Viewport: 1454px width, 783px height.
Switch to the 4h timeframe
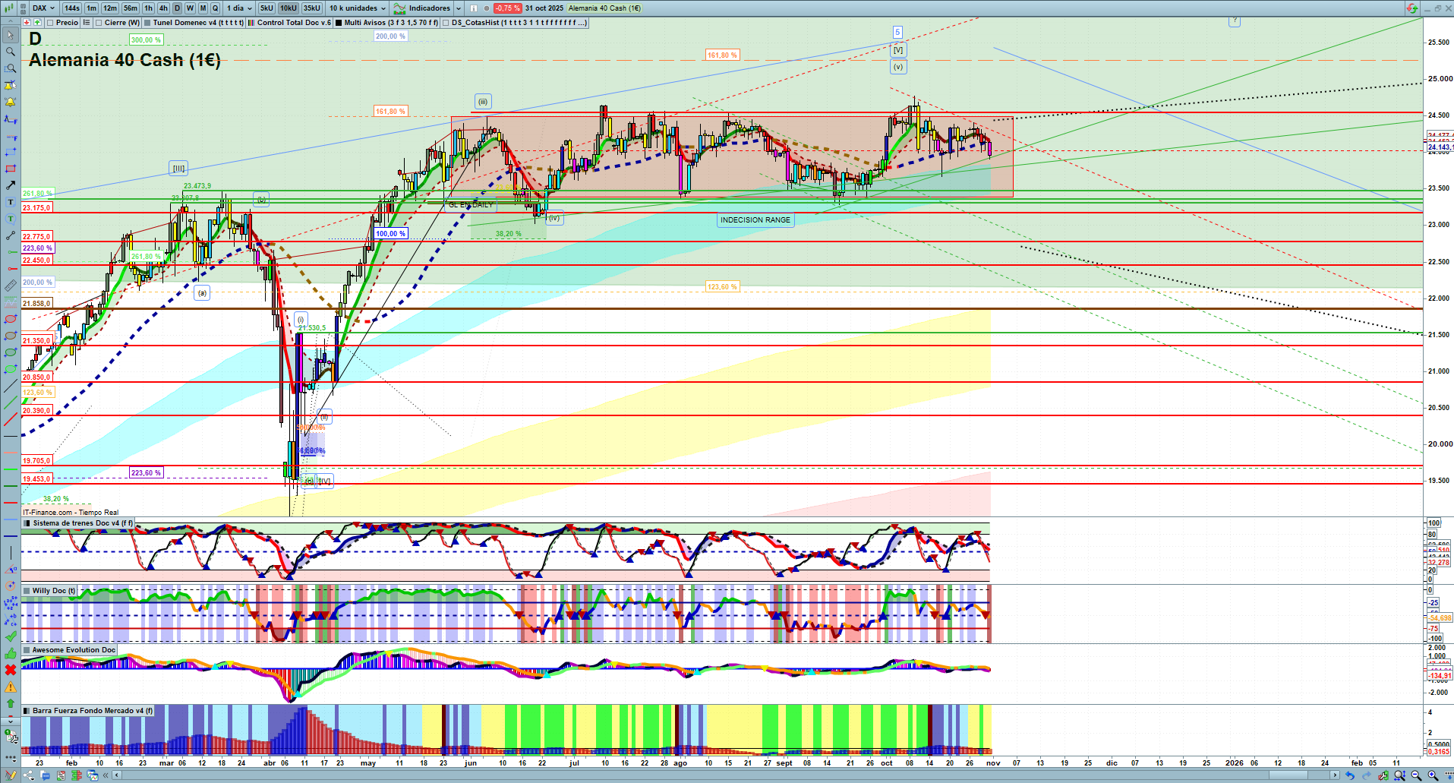[163, 8]
